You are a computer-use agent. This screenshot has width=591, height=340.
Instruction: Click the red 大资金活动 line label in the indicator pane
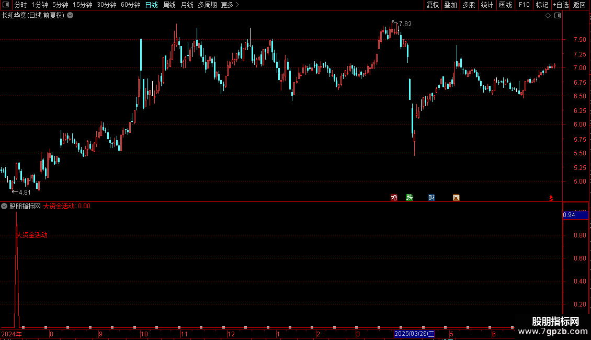[32, 235]
